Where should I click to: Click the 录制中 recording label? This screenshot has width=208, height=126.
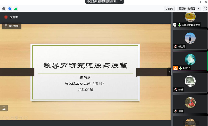click(14, 17)
